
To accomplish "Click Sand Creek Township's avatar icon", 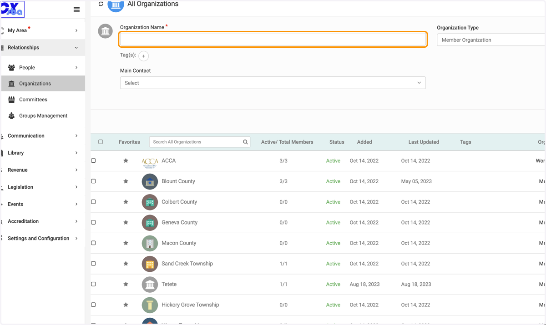I will tap(150, 264).
